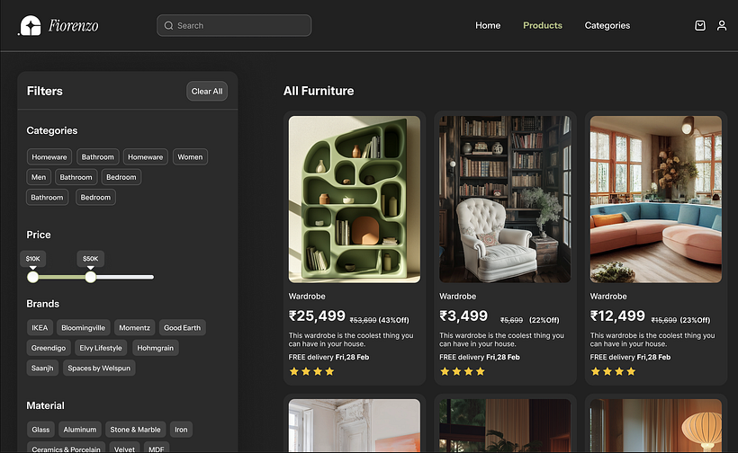The image size is (738, 453).
Task: Open the user account icon
Action: (x=722, y=25)
